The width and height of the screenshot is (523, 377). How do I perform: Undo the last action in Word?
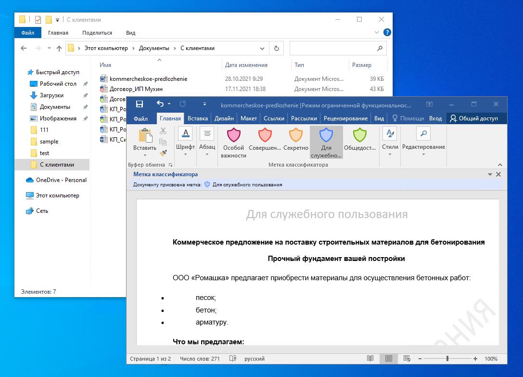160,104
